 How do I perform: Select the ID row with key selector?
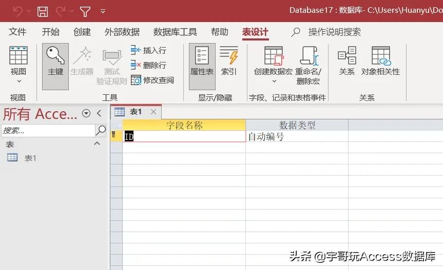(x=116, y=136)
